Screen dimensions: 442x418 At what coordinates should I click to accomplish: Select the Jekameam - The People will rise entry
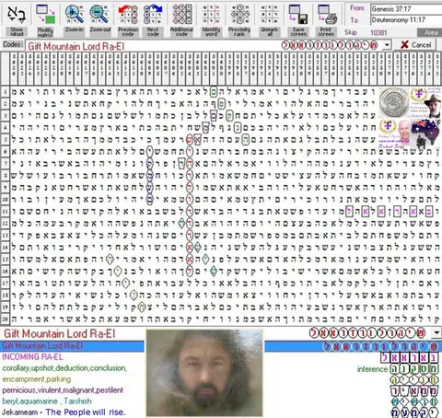pos(64,412)
